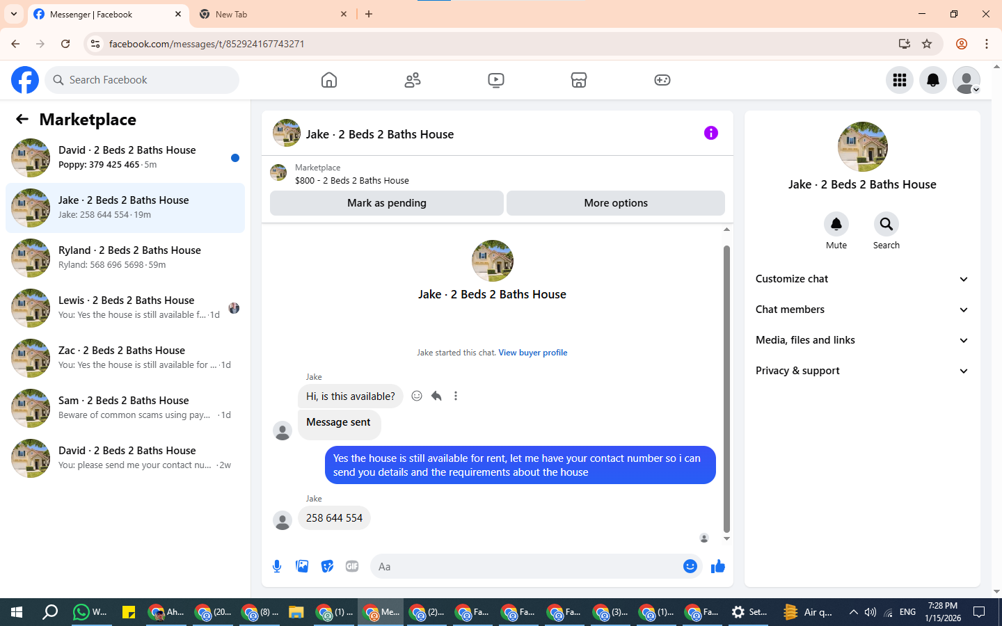
Task: Open the account profile avatar menu
Action: (967, 80)
